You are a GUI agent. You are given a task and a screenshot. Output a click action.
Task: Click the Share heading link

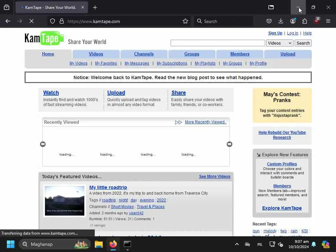(178, 93)
